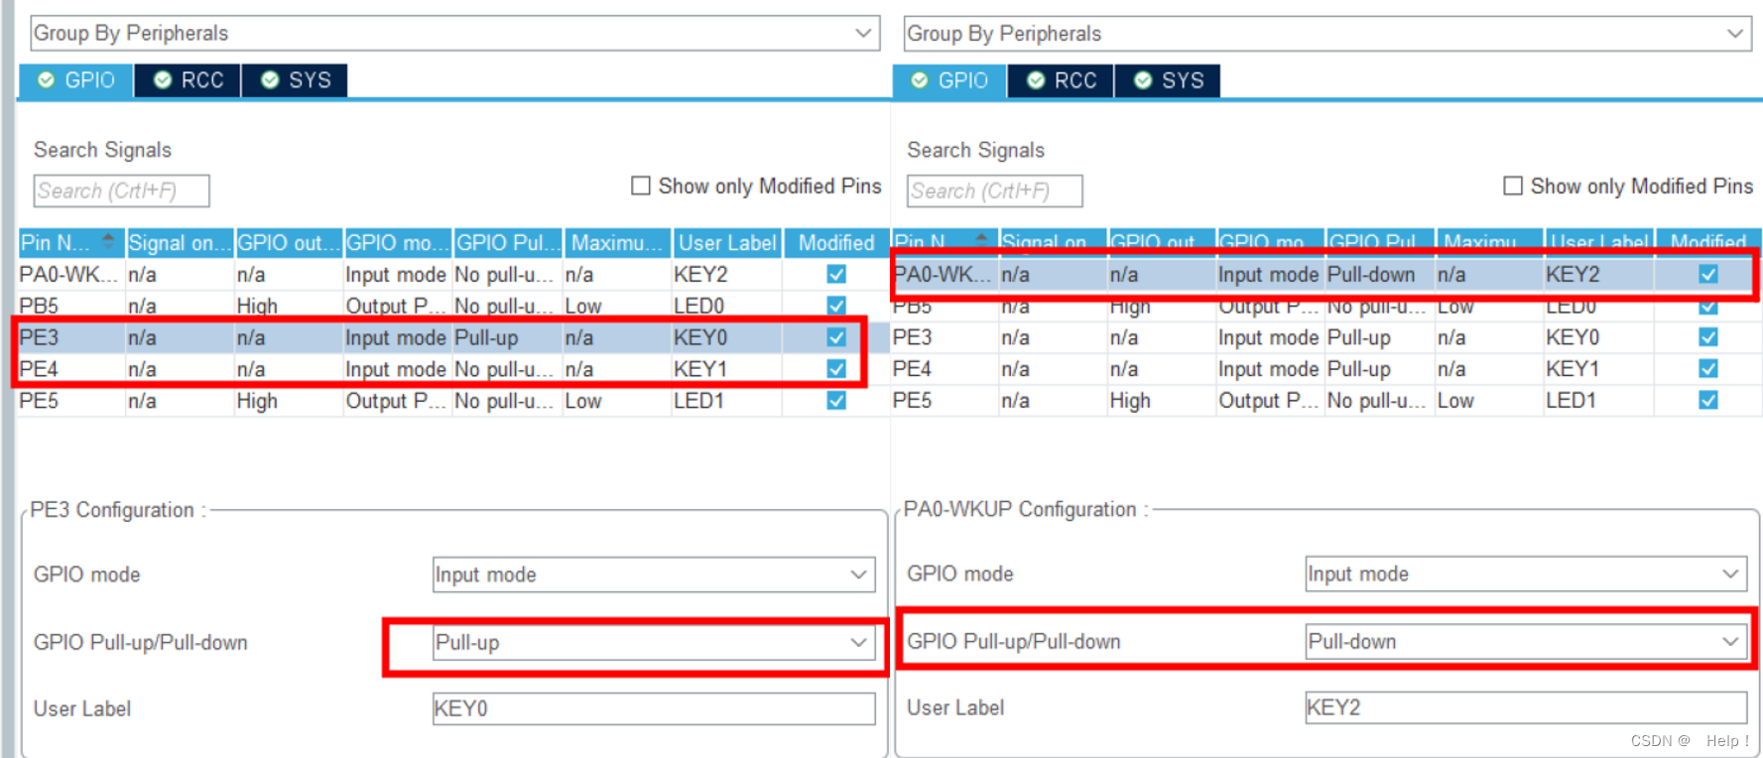Toggle Modified checkbox for KEY2 row, left table
This screenshot has width=1763, height=758.
[x=836, y=274]
